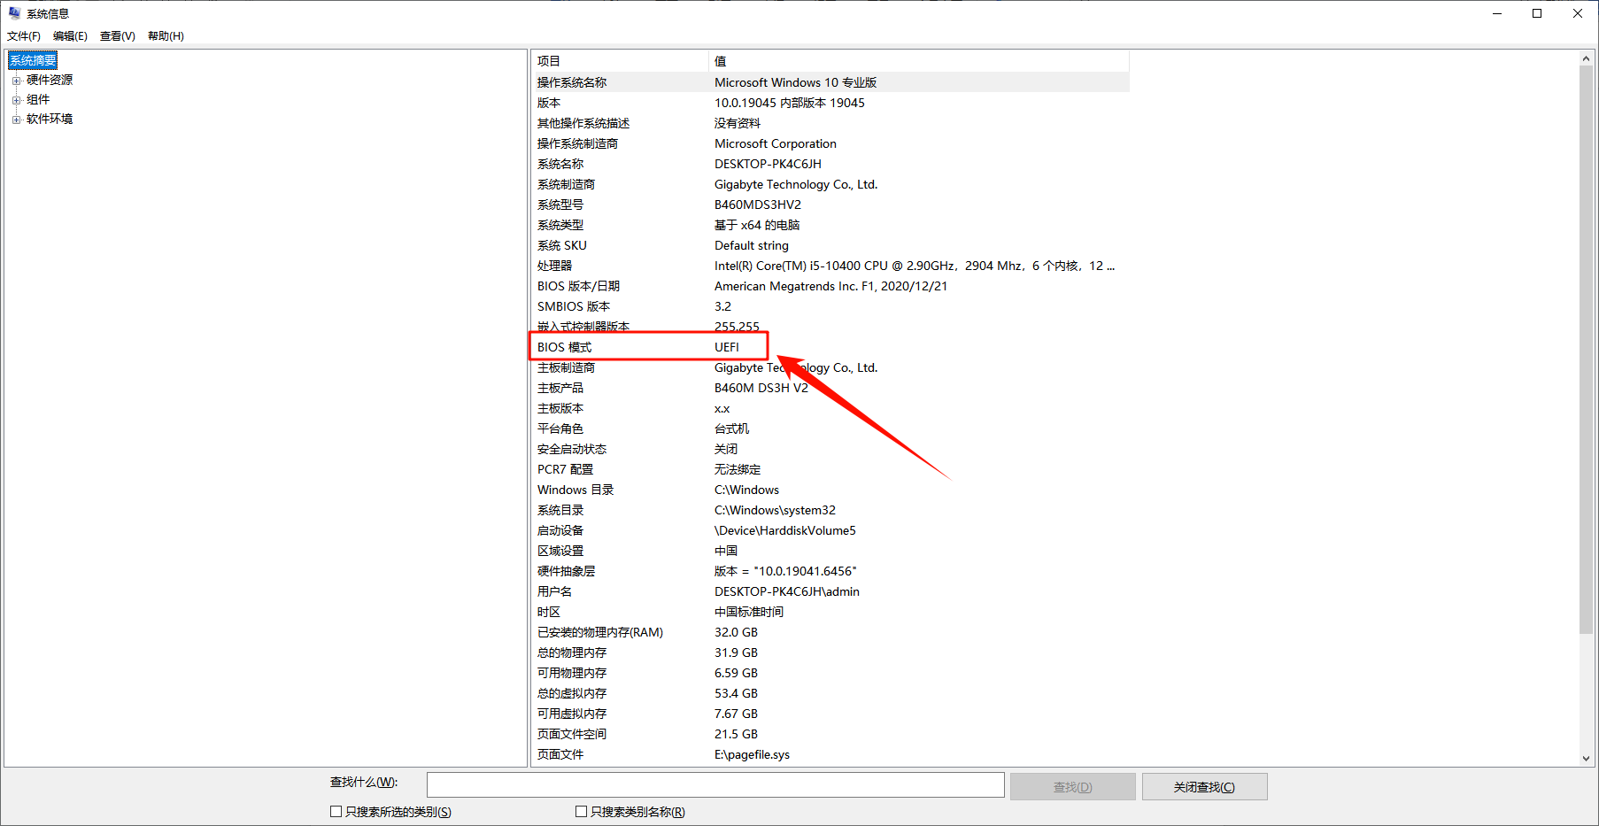Enable 只搜索类别名称 checkbox
The width and height of the screenshot is (1599, 826).
pos(581,810)
